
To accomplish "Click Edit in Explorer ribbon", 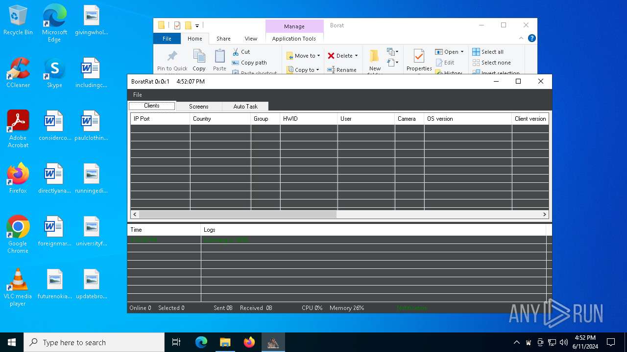I will click(x=445, y=63).
